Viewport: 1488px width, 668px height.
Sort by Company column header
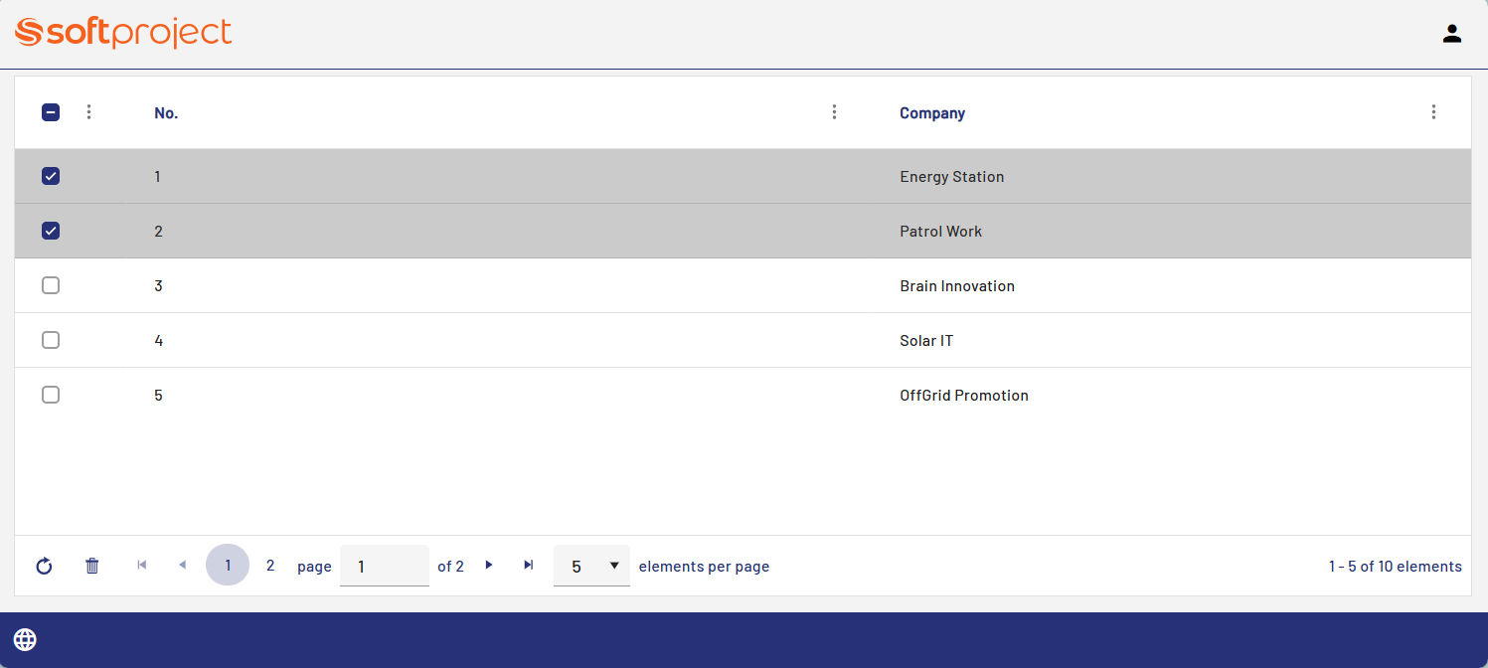pos(931,113)
